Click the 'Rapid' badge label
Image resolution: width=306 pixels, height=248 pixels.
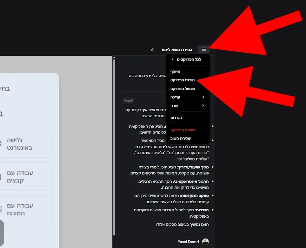(128, 101)
